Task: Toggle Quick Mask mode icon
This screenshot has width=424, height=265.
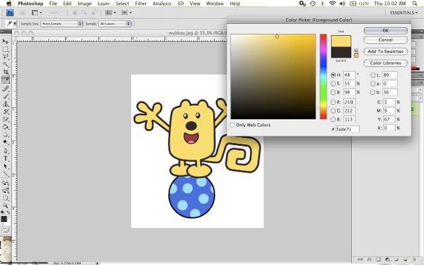Action: [x=5, y=231]
